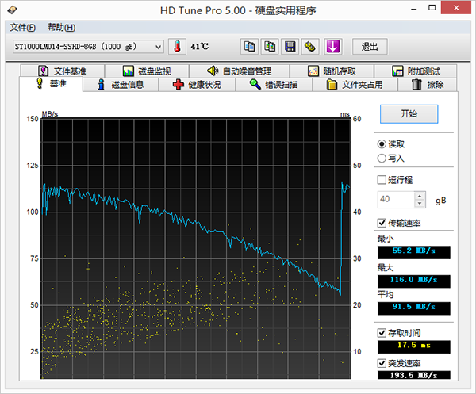This screenshot has height=394, width=476.
Task: Maximize the HD Tune Pro window
Action: click(x=432, y=8)
